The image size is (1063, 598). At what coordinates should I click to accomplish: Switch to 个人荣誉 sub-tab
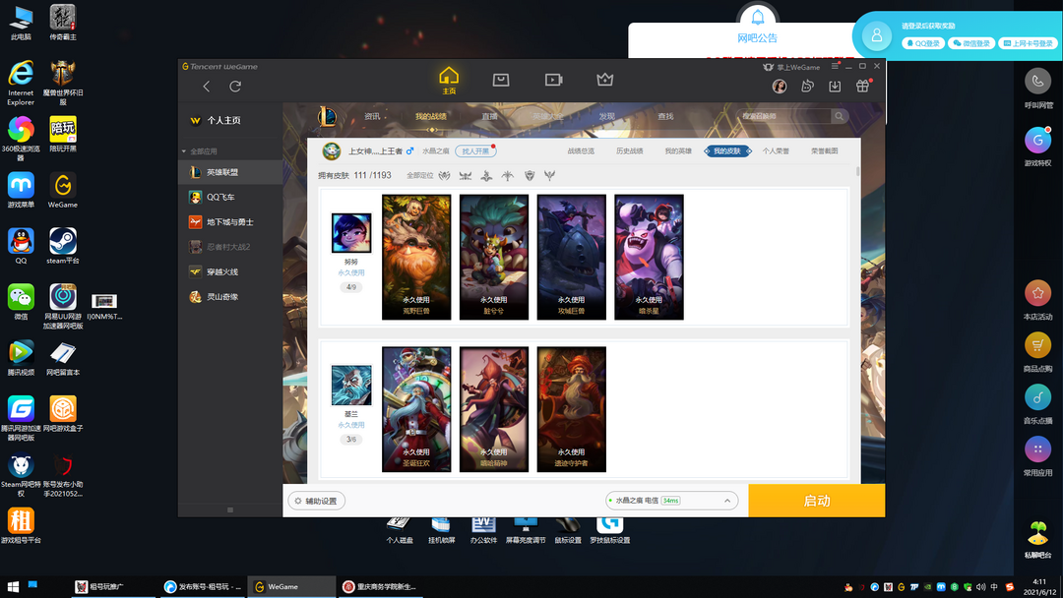(777, 151)
